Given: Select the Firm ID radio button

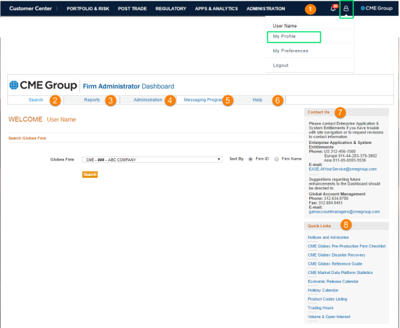Looking at the screenshot, I should (x=250, y=159).
